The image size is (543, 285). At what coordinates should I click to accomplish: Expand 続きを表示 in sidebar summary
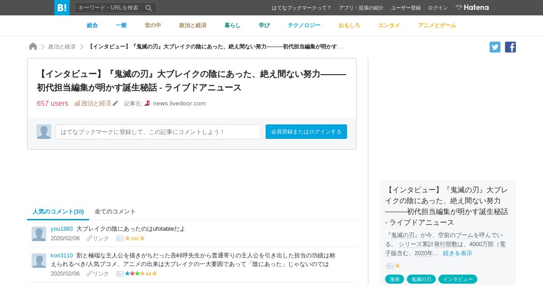point(457,253)
